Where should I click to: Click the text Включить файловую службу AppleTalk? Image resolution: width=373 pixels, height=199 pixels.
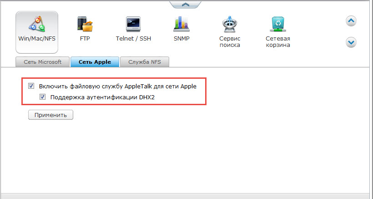[118, 86]
